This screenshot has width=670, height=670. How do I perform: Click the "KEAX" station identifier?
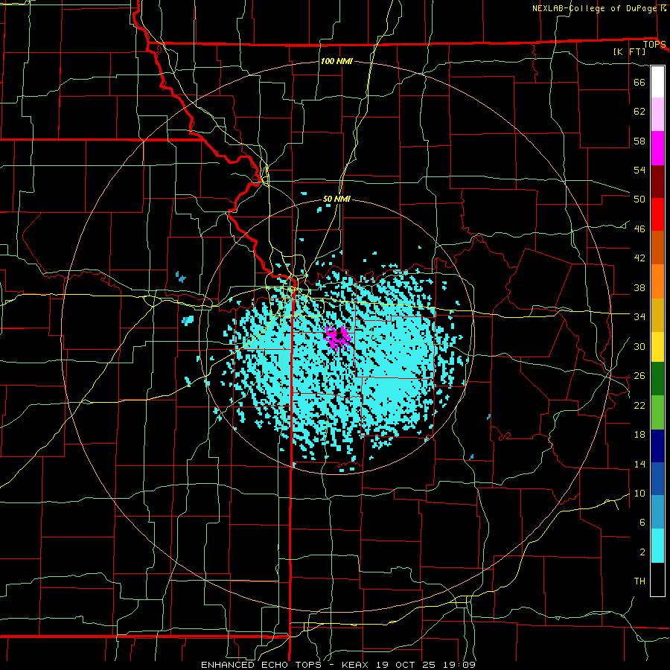click(357, 665)
